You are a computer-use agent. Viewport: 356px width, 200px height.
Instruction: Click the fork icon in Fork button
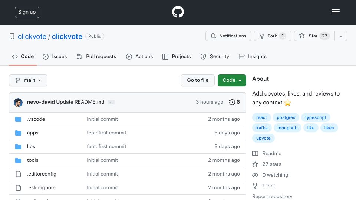pyautogui.click(x=262, y=36)
